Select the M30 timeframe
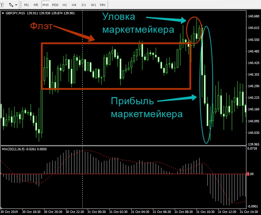Screen dimensions: 261x215 (55, 5)
